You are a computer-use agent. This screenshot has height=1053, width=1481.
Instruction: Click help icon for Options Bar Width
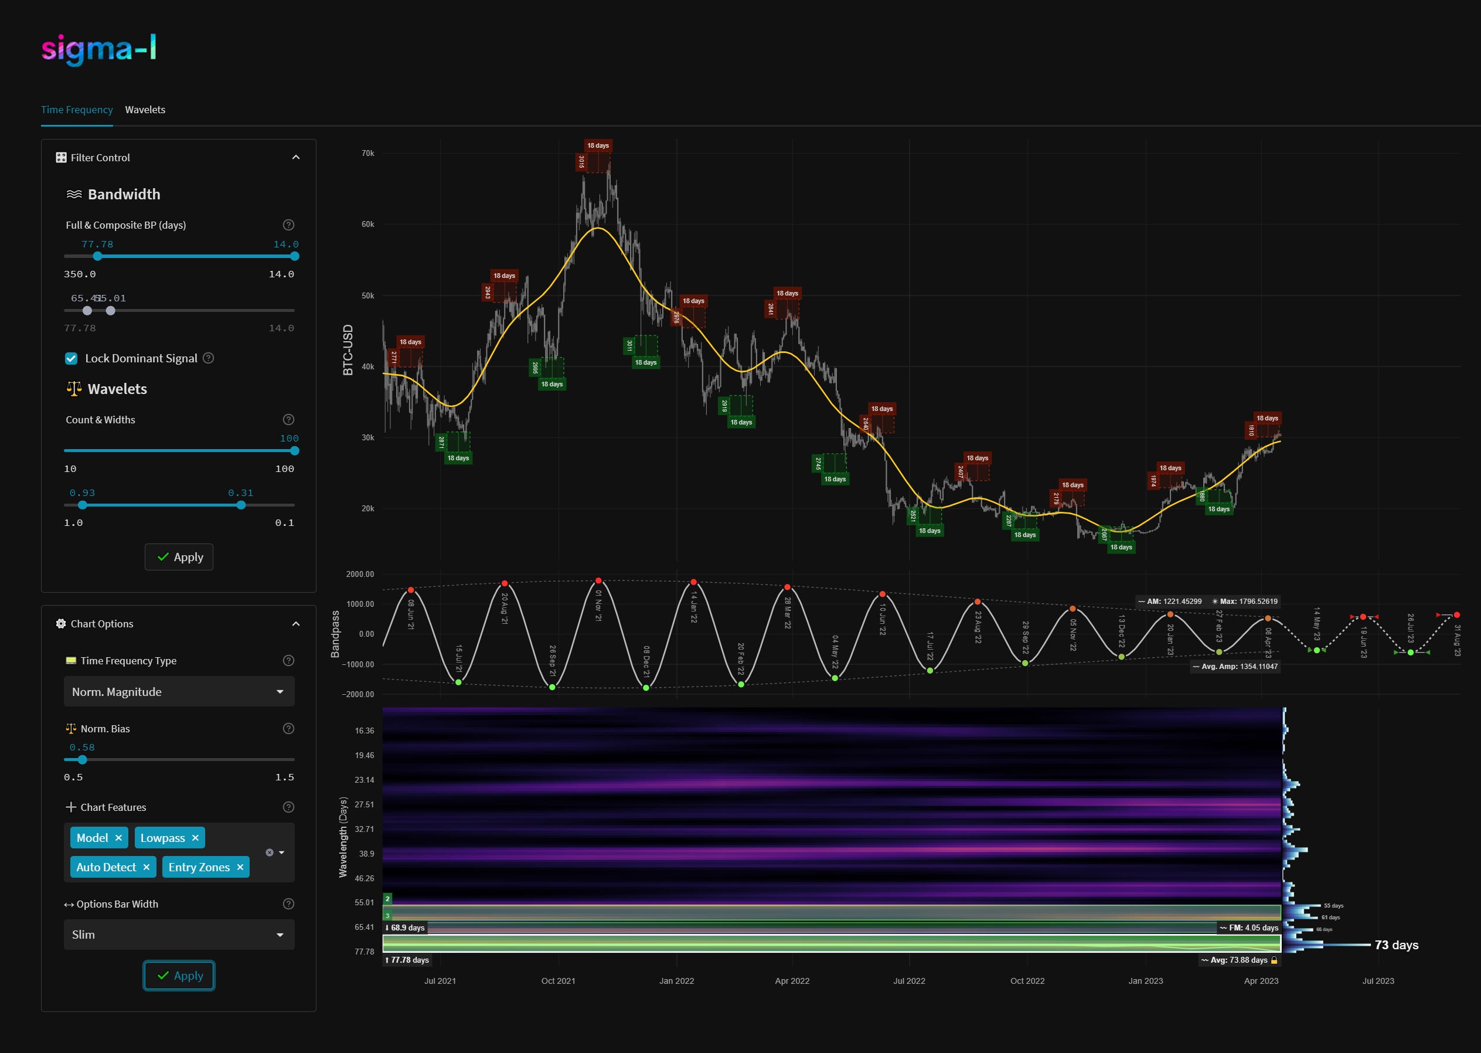pos(288,904)
